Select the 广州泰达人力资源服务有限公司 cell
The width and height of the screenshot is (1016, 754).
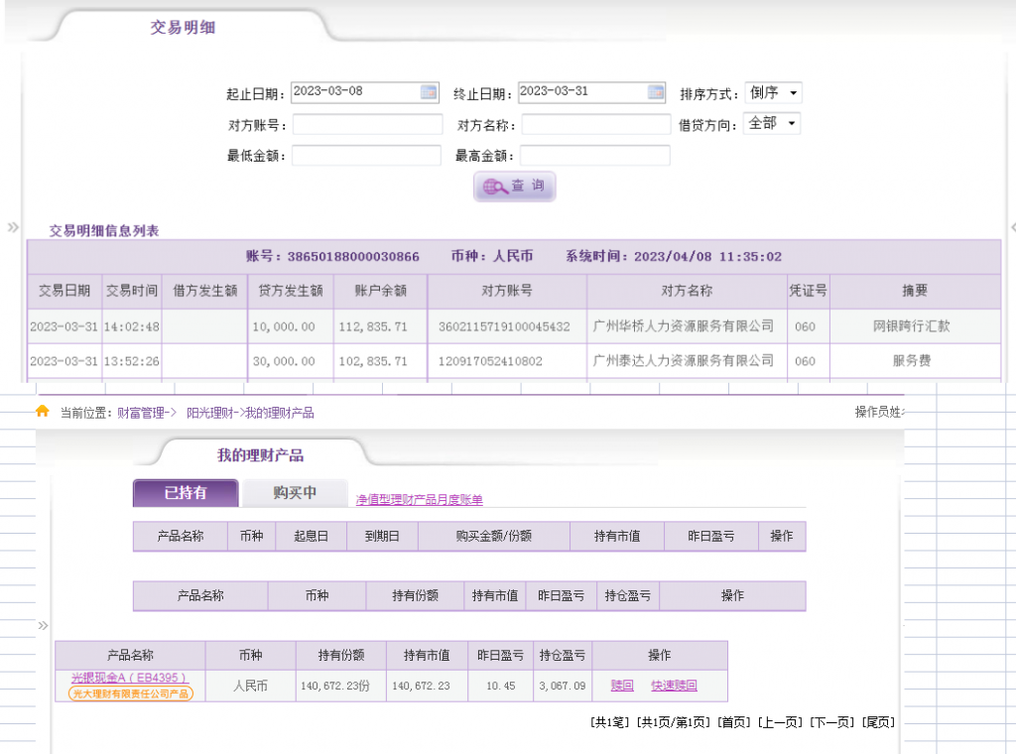[x=687, y=361]
